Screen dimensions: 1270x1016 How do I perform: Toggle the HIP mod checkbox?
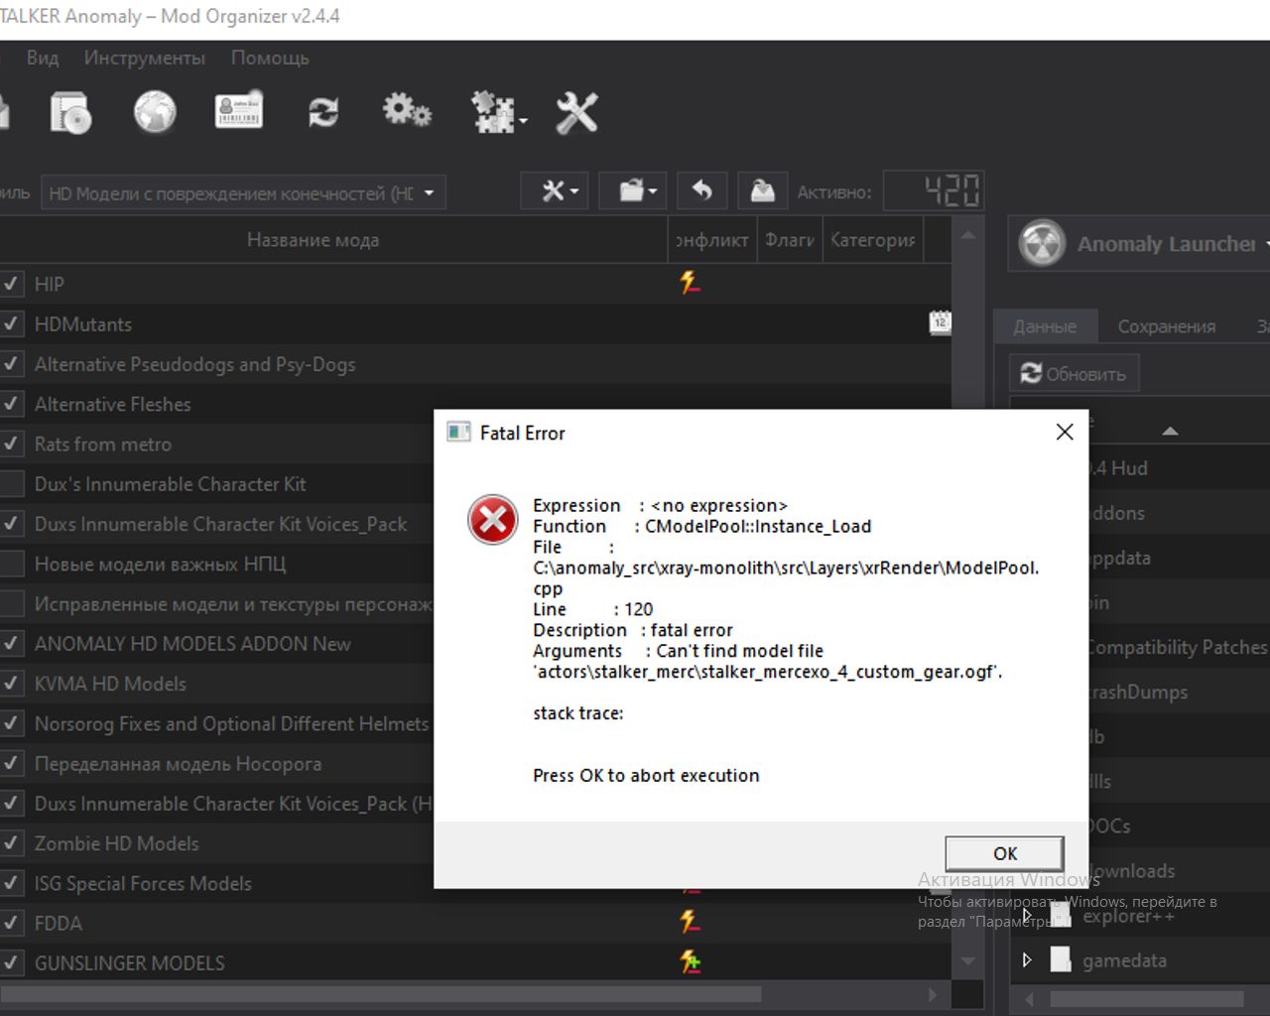12,284
